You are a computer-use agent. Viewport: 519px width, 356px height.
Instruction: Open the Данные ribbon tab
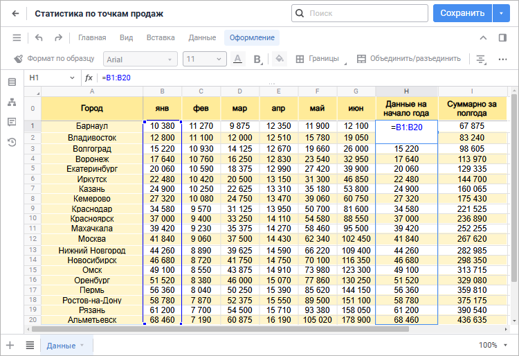pos(202,38)
